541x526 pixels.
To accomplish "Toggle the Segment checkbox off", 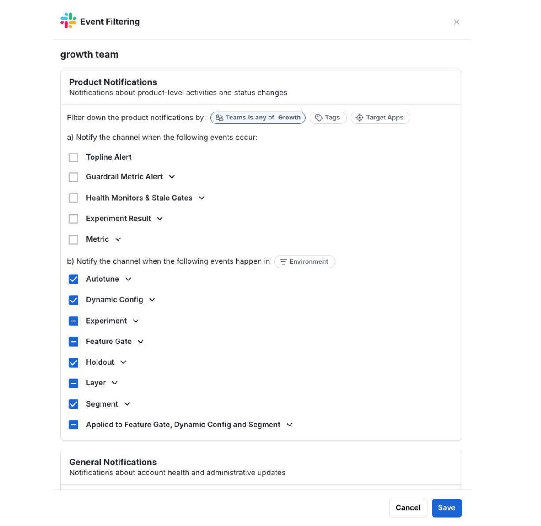I will tap(73, 404).
